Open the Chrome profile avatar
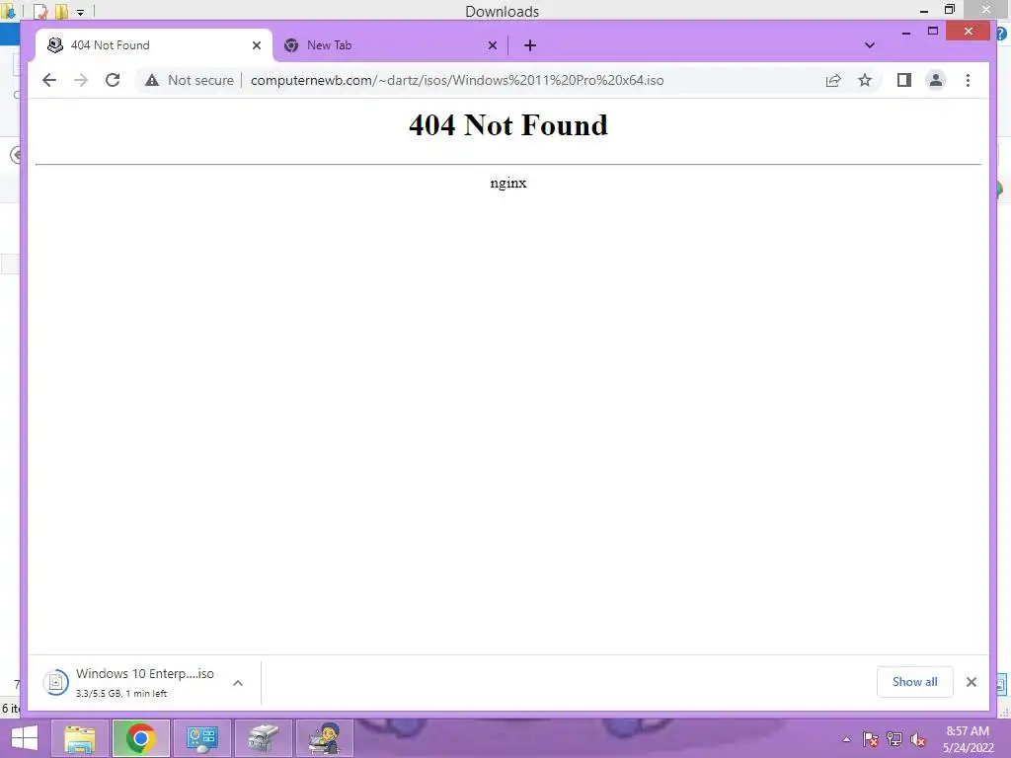 click(936, 80)
